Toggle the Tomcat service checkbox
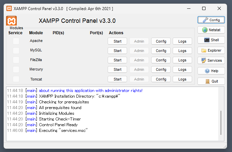The width and height of the screenshot is (232, 152). click(x=16, y=79)
